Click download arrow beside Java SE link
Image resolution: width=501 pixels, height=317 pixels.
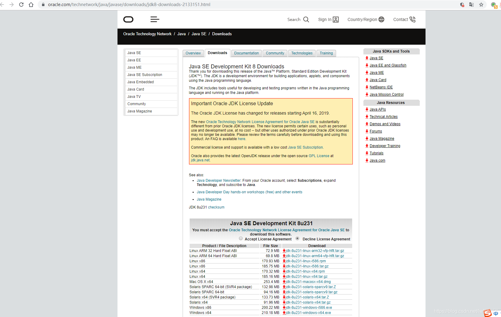pyautogui.click(x=367, y=58)
